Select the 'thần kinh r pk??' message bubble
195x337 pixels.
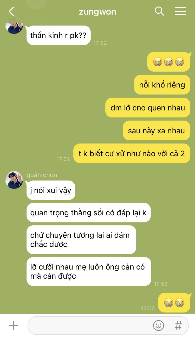coord(58,35)
